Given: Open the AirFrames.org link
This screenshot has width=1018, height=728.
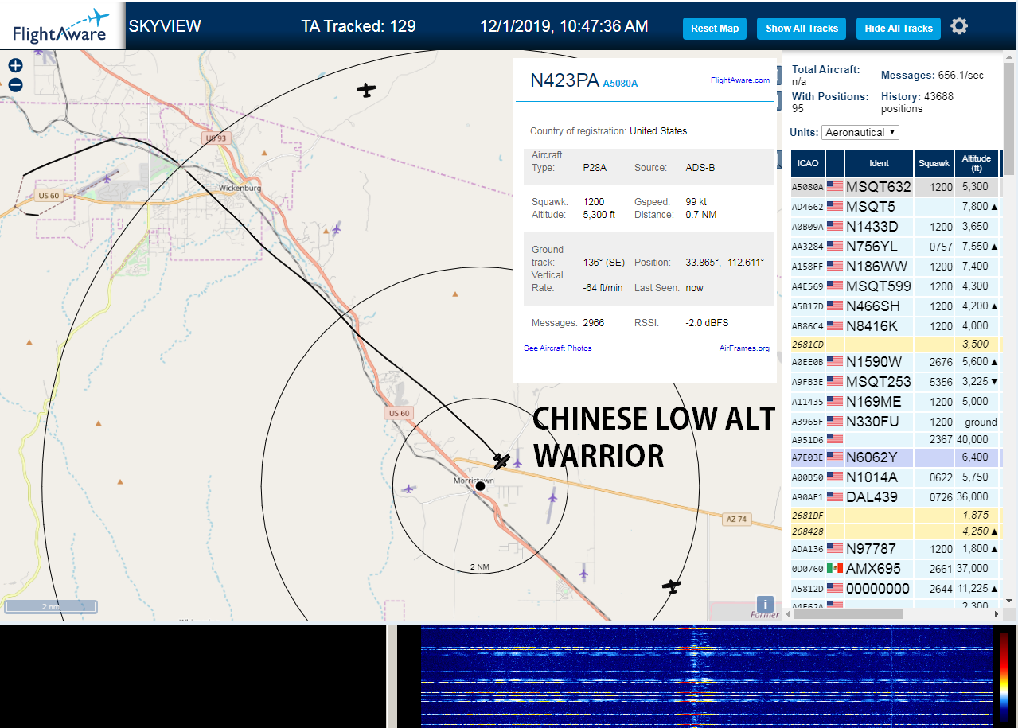Looking at the screenshot, I should (744, 348).
